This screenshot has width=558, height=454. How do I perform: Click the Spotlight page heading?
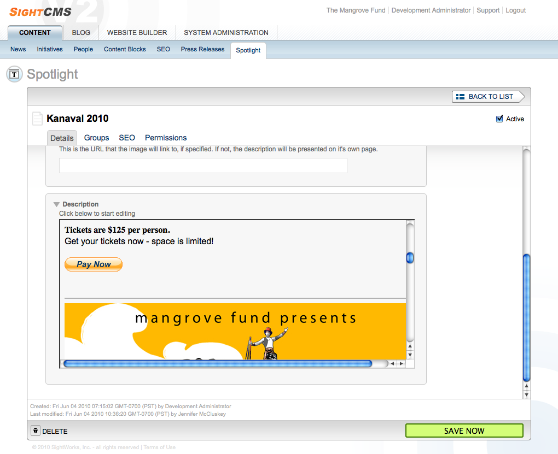click(x=53, y=74)
